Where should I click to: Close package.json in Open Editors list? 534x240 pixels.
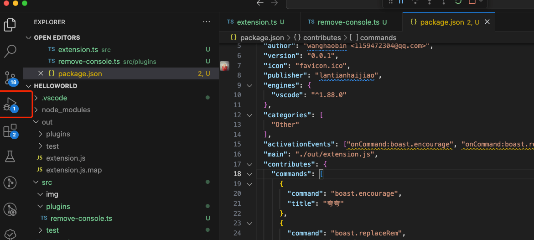[41, 73]
